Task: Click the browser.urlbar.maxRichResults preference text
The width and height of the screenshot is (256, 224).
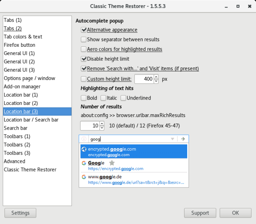Action: [151, 115]
